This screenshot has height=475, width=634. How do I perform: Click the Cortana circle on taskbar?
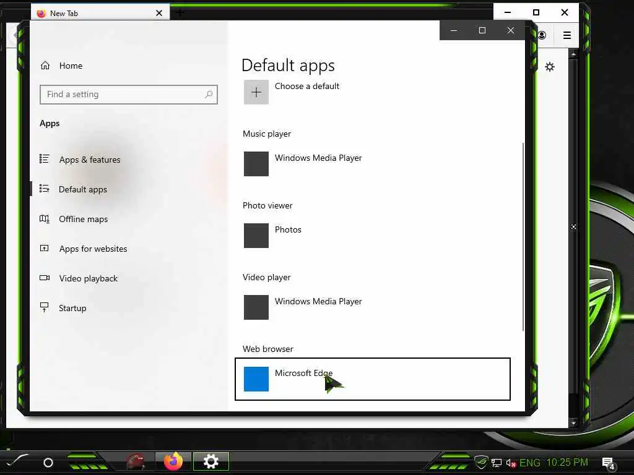48,463
